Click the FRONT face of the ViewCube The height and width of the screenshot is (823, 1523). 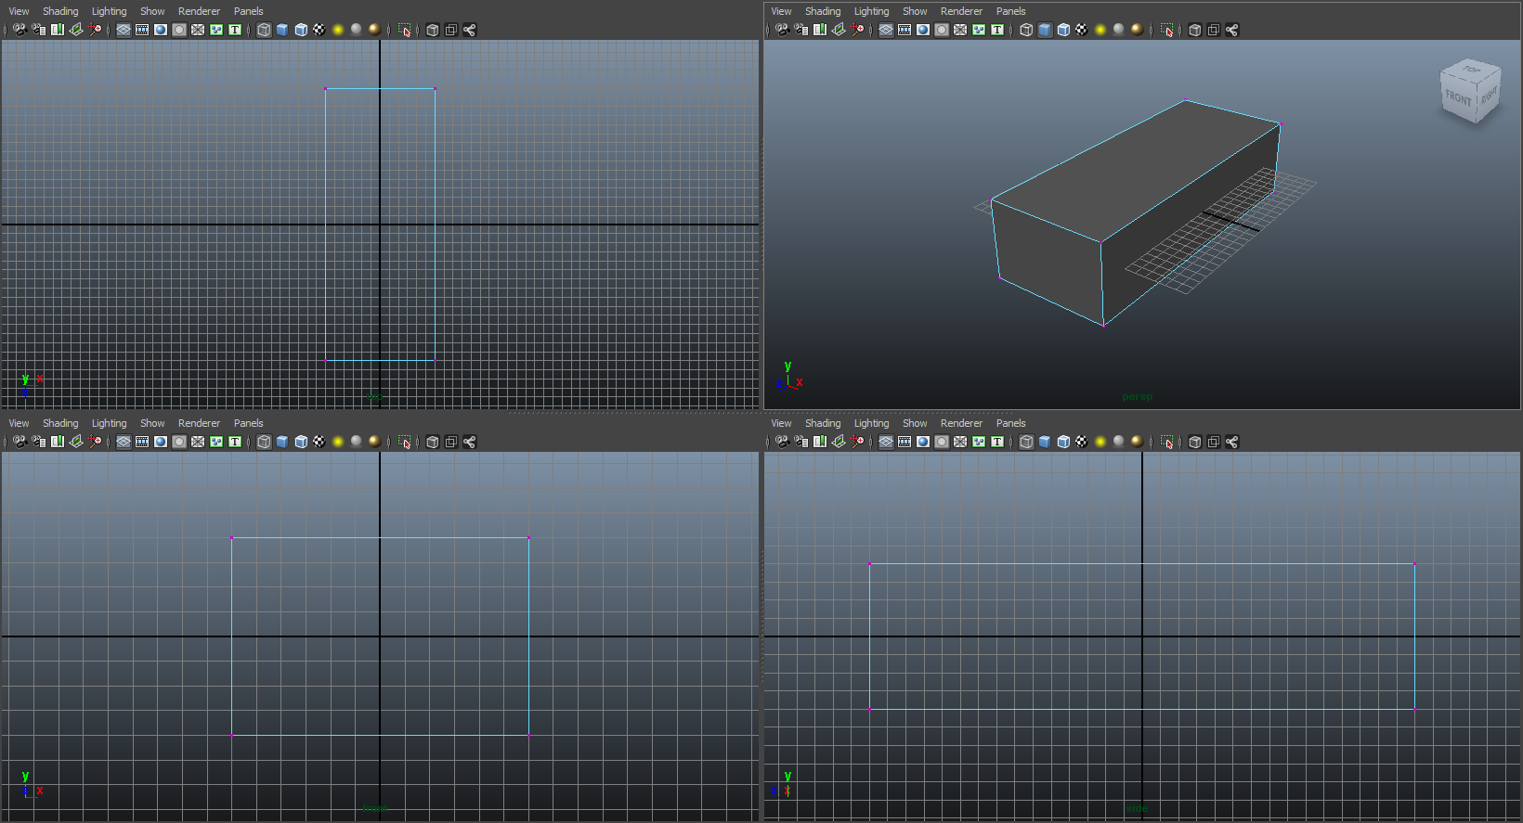(1458, 98)
